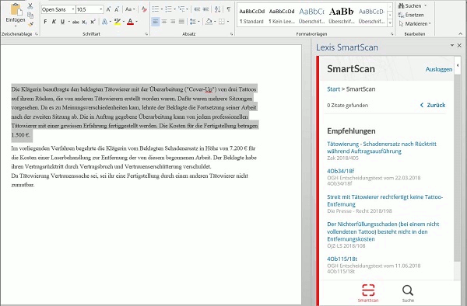The image size is (467, 306).
Task: Open the 4Ob34/18f decision link
Action: click(x=340, y=171)
